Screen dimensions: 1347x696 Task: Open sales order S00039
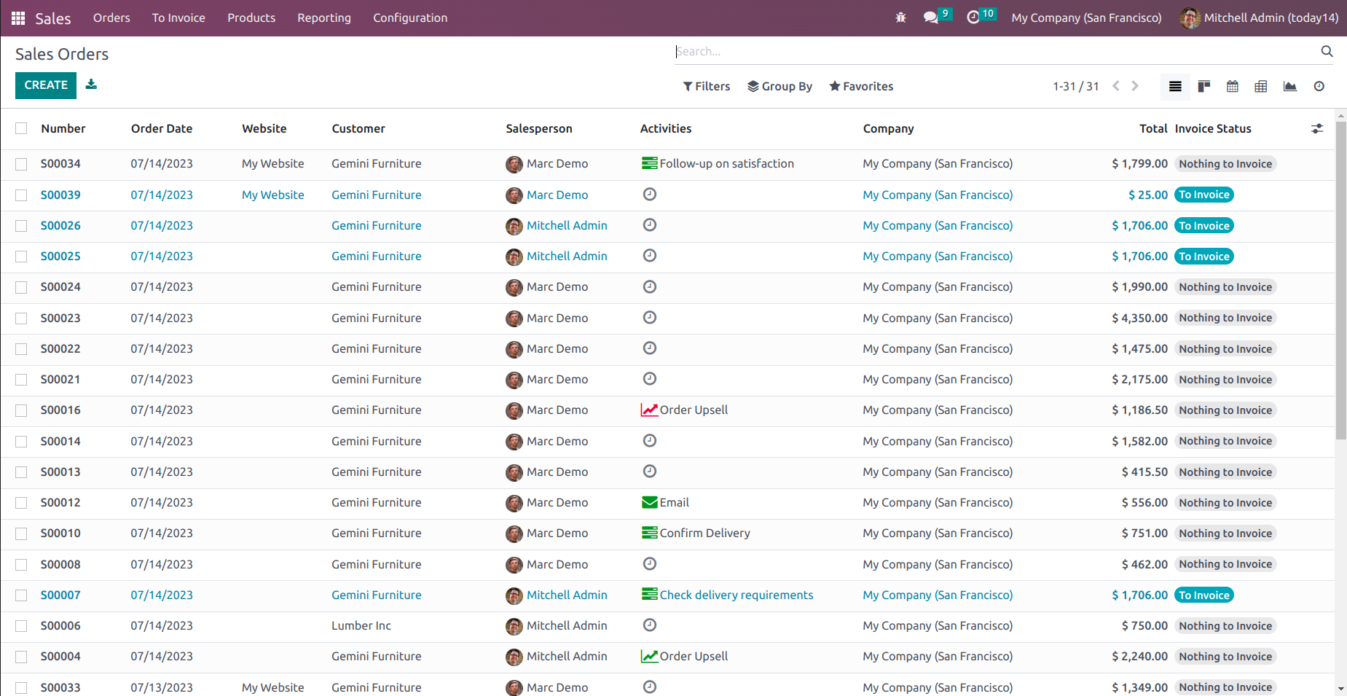60,195
